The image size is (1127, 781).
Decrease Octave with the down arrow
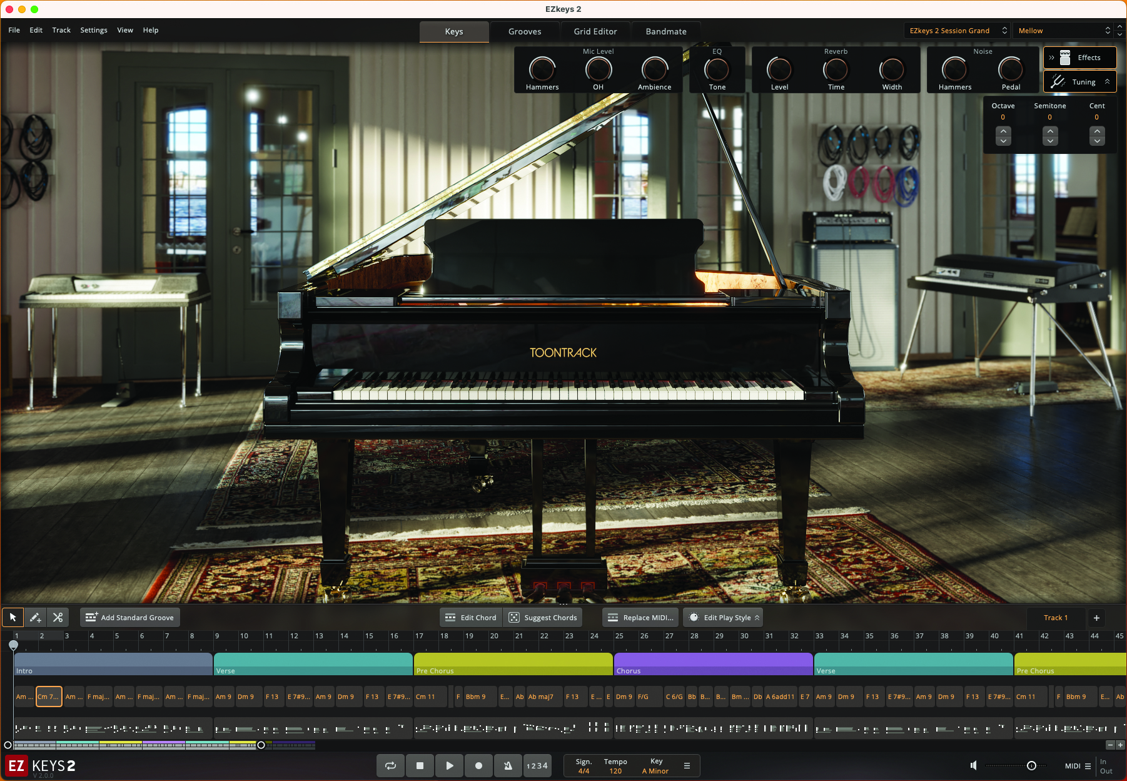(x=1003, y=141)
